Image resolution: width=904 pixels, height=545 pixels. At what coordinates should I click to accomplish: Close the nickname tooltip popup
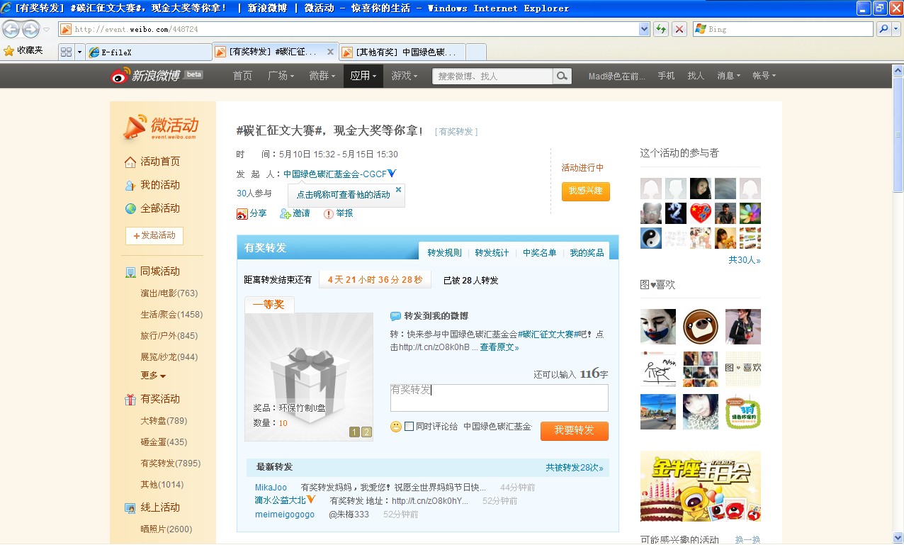(x=398, y=189)
